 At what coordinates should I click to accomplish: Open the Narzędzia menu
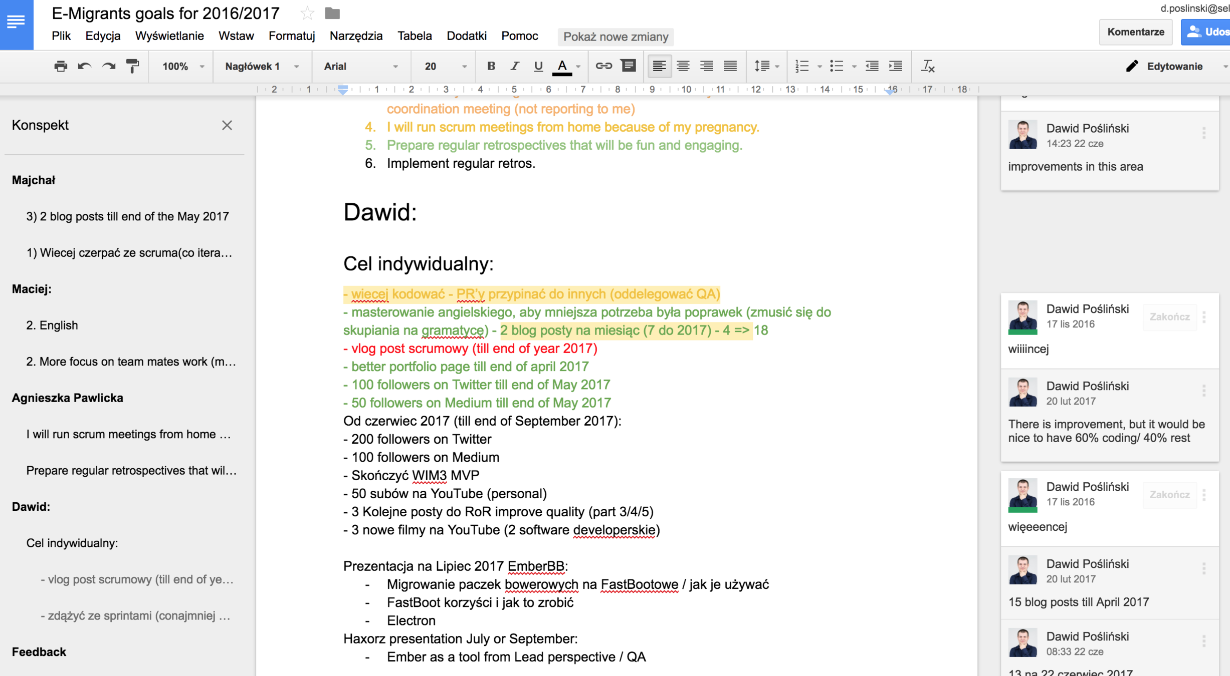coord(356,36)
